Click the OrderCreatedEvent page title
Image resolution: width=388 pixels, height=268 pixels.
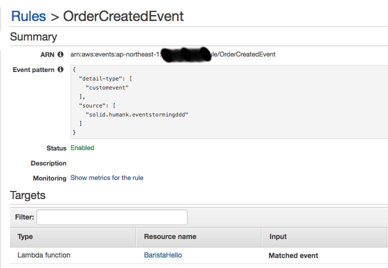[x=123, y=16]
